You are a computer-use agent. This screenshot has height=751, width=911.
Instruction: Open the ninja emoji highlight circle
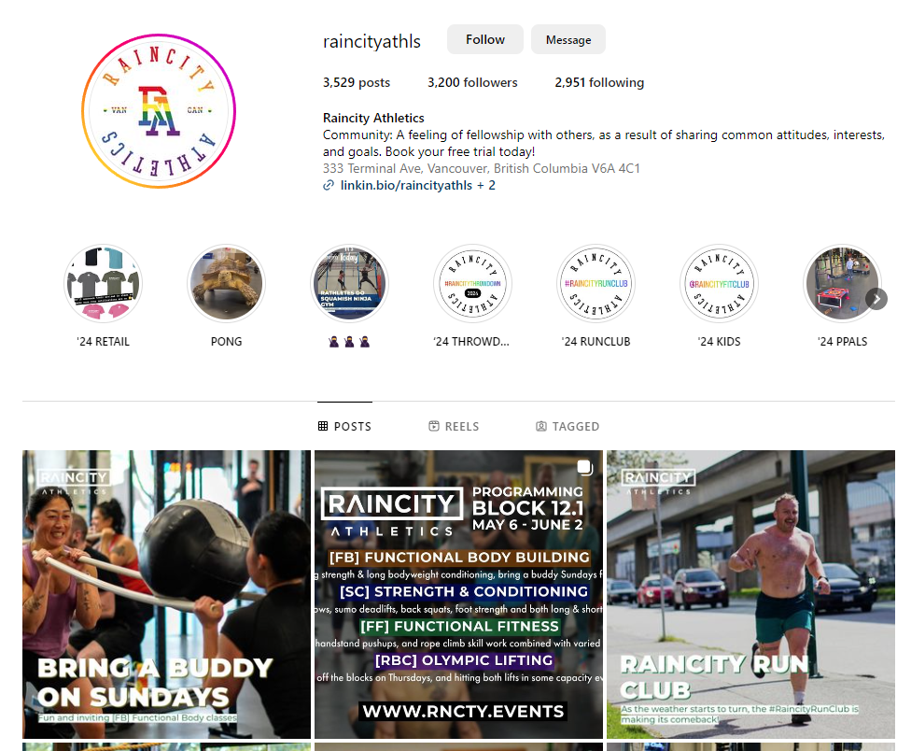[x=349, y=283]
